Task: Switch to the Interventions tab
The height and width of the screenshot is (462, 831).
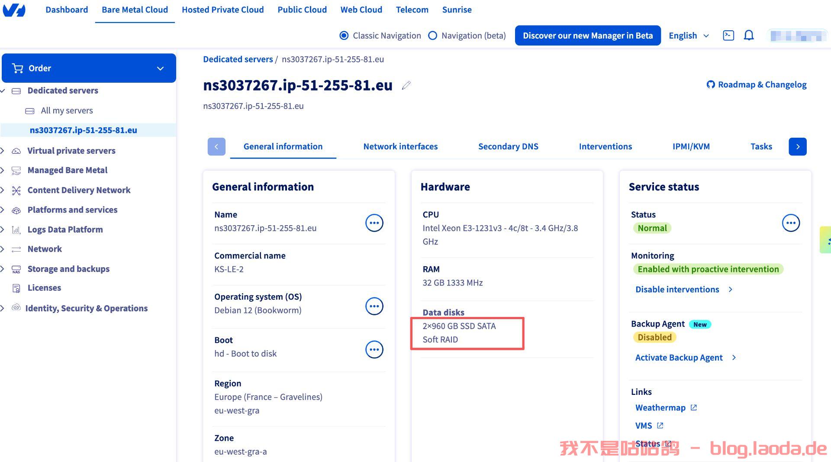Action: coord(605,146)
